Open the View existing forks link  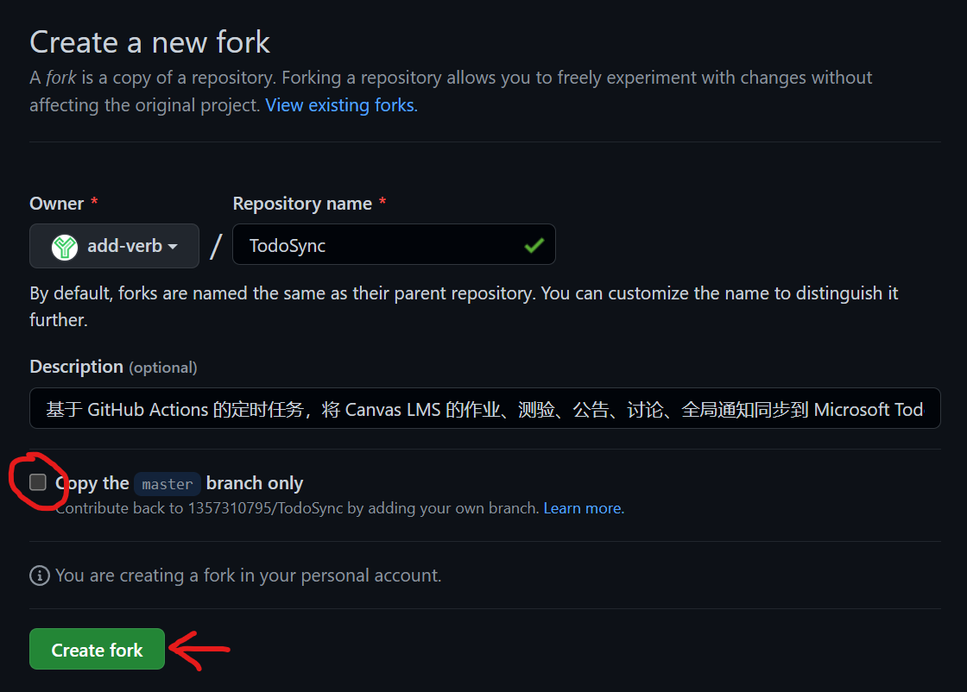click(x=341, y=105)
